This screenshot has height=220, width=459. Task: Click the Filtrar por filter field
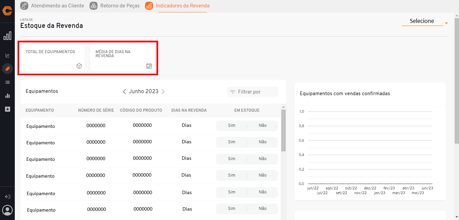pyautogui.click(x=252, y=92)
